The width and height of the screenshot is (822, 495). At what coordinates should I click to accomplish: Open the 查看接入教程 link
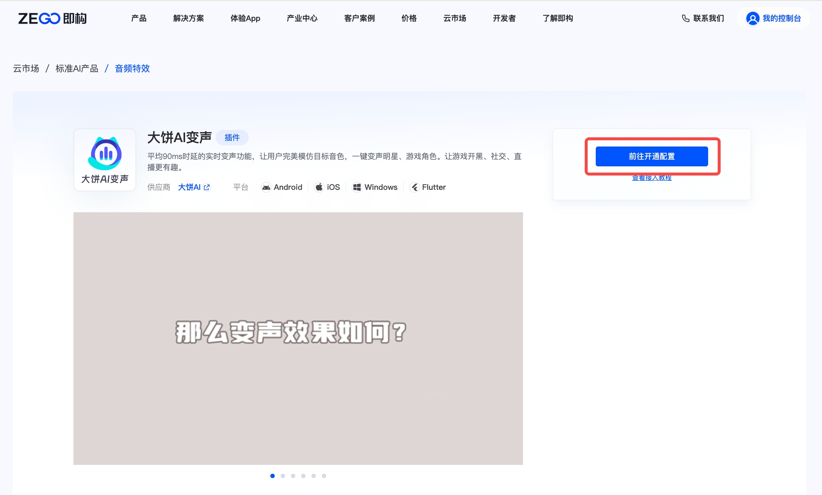(652, 178)
